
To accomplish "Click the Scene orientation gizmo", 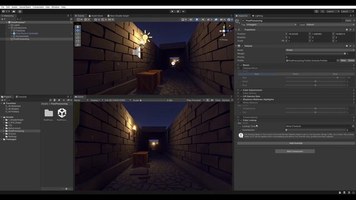I will [x=224, y=31].
